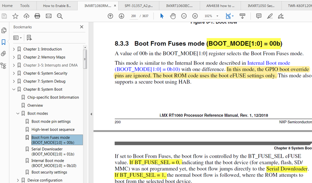Screen dimensions: 312x183
Task: Click the page number input field
Action: 134,16
